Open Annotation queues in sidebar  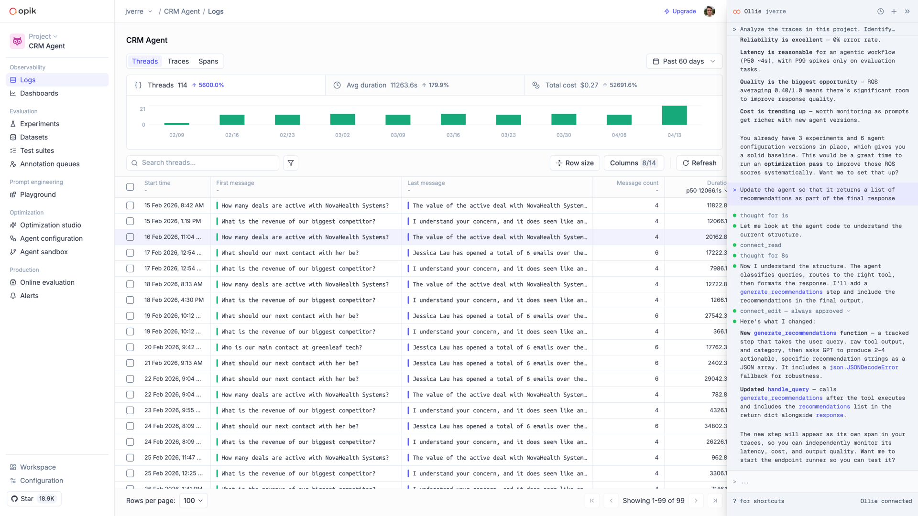click(50, 164)
